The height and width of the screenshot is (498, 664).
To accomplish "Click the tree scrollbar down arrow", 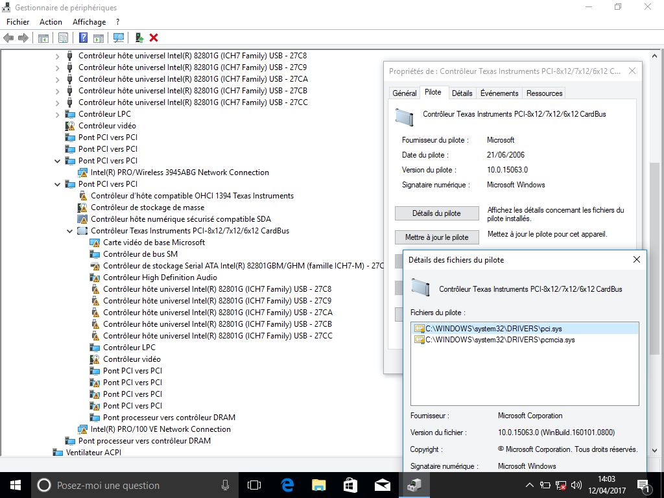I will point(655,451).
